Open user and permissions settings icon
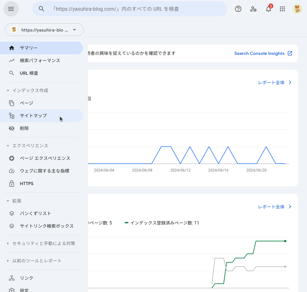Screen dimensions: 307x292 253,9
